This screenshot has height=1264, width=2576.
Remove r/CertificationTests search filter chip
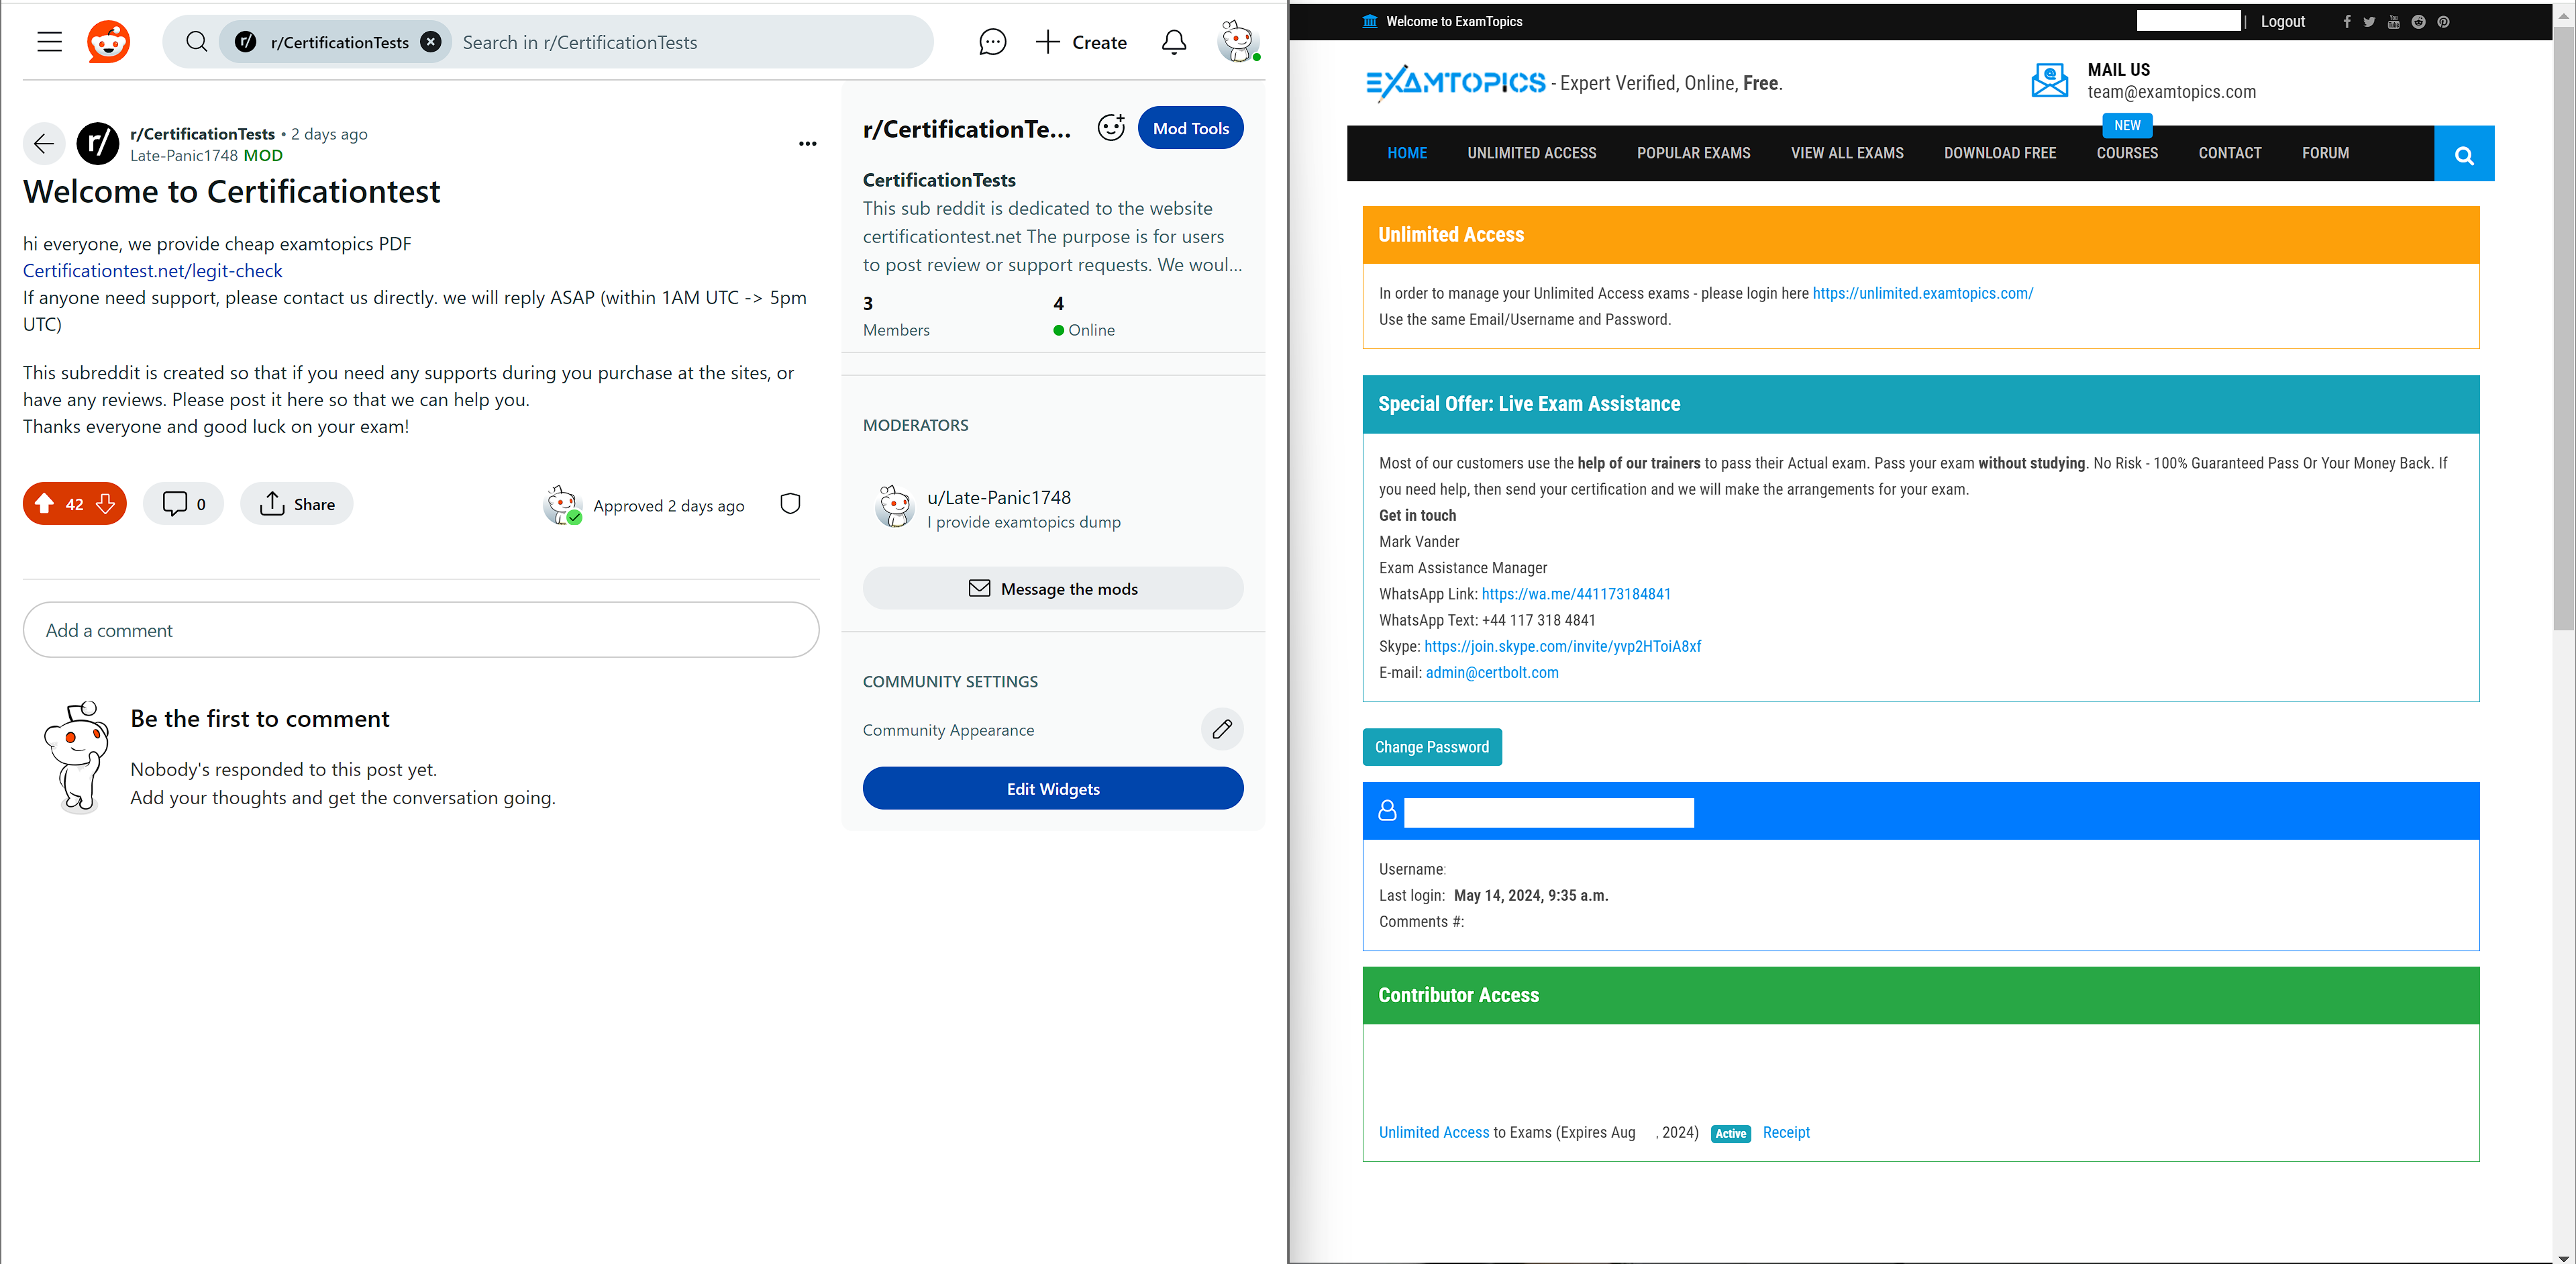[430, 42]
